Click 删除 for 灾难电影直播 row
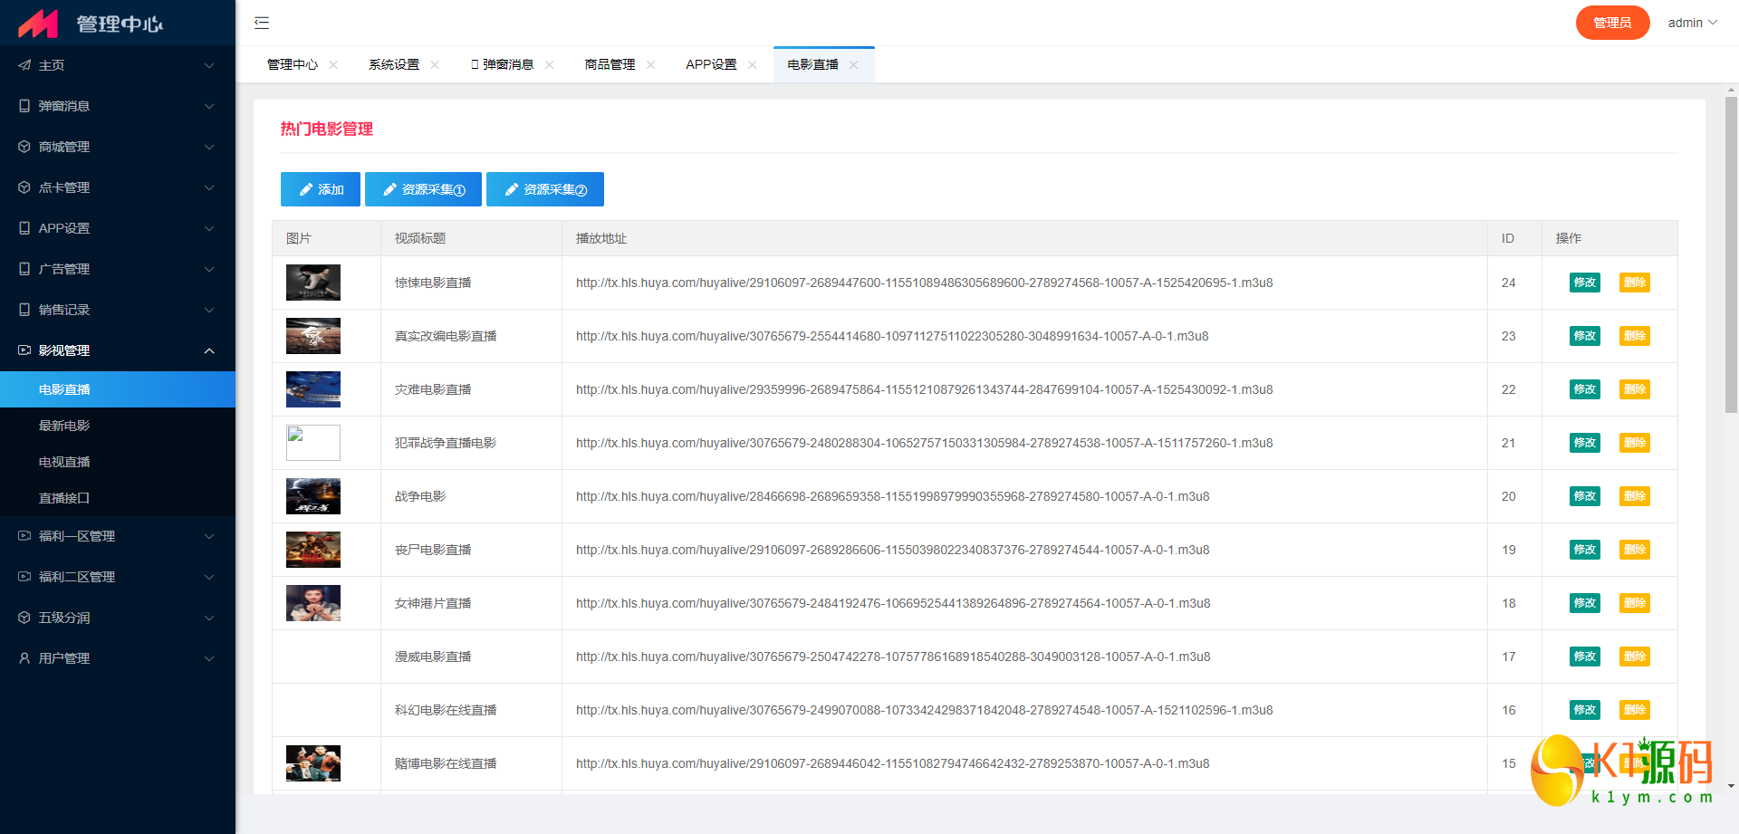The height and width of the screenshot is (834, 1739). (1634, 389)
